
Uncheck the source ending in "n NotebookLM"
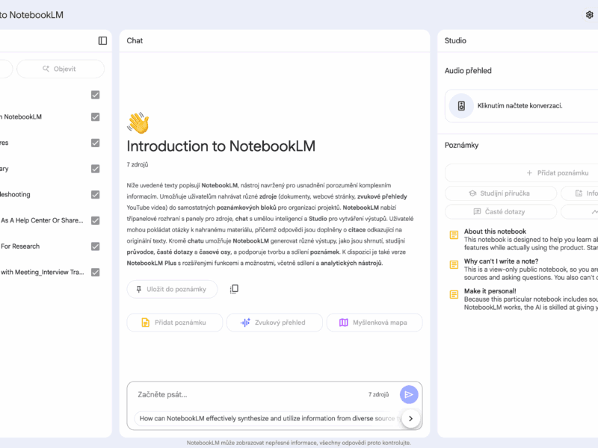pyautogui.click(x=96, y=117)
